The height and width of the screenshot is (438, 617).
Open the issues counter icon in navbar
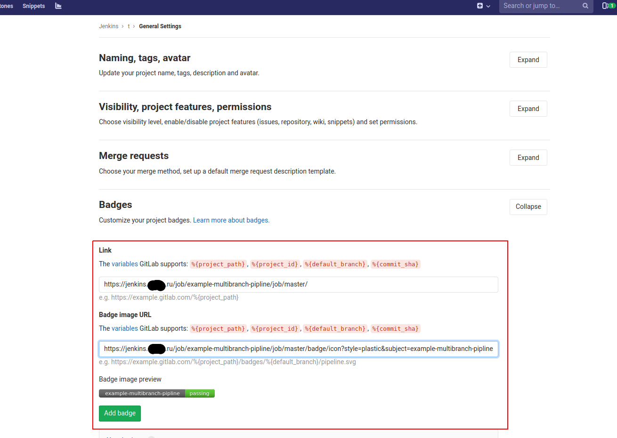point(608,6)
